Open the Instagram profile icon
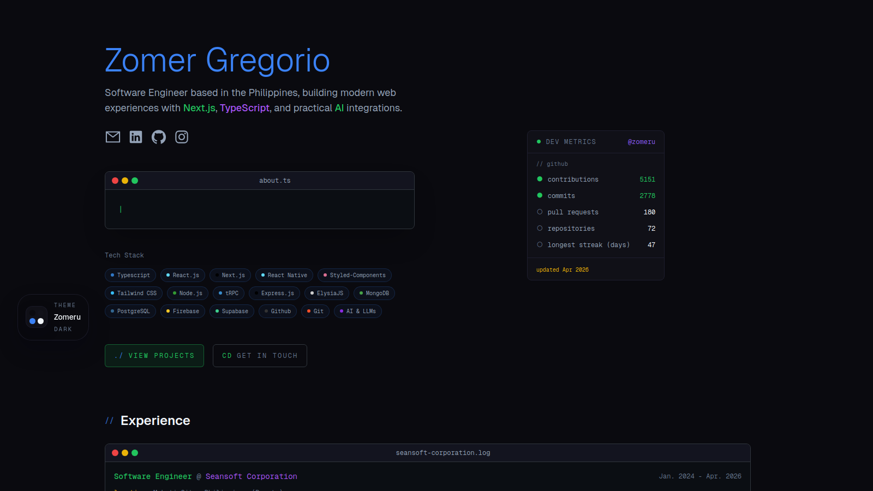 click(182, 137)
